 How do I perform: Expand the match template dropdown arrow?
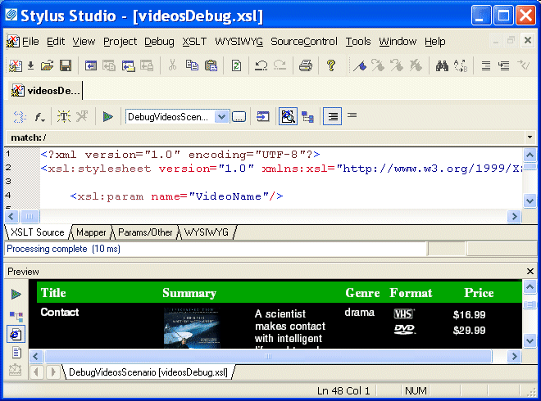pos(530,137)
